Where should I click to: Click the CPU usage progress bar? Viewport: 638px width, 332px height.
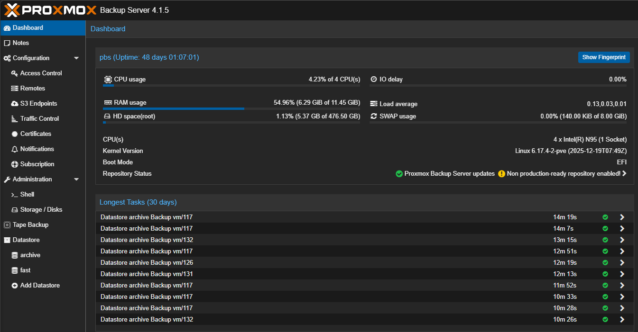231,86
